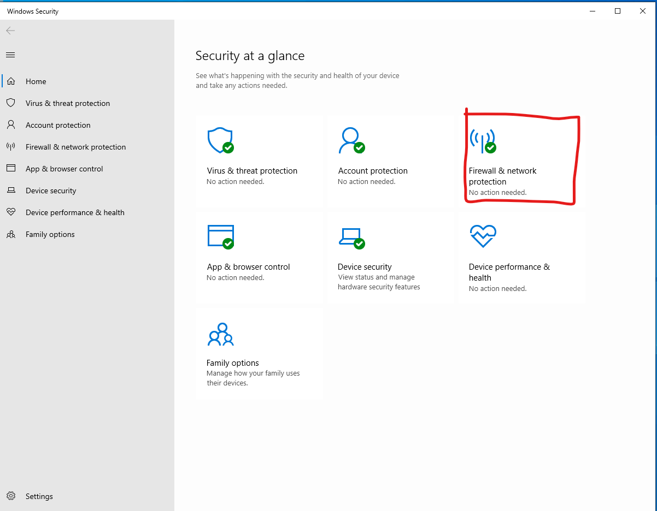Viewport: 657px width, 511px height.
Task: Click 'No action needed.' under App & browser control
Action: tap(236, 278)
